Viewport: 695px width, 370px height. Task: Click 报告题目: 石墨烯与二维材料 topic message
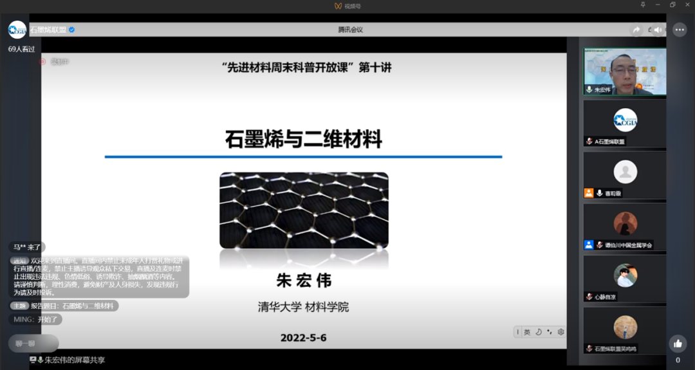coord(72,306)
